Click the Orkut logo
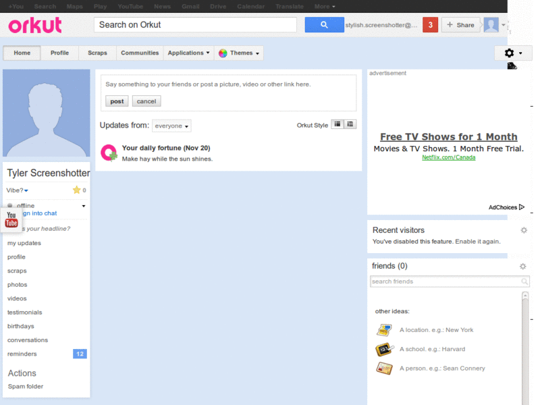 [35, 25]
